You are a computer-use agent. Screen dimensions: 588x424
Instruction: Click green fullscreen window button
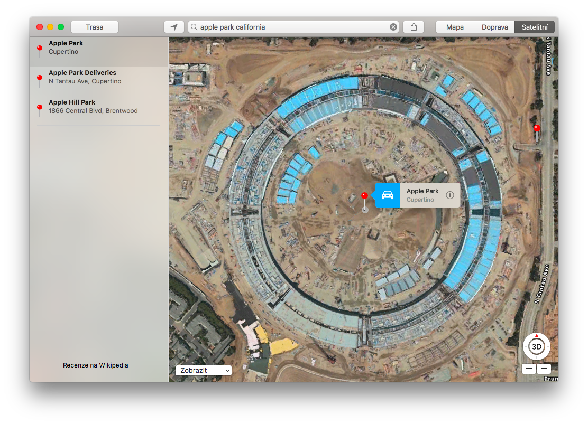(x=61, y=27)
